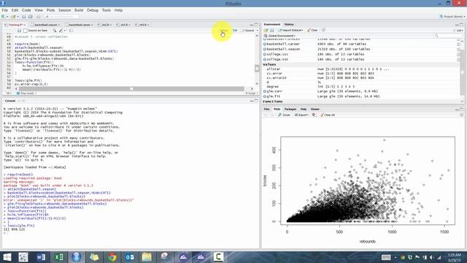Click the glm.fit inspect icon in the Environment list

(x=265, y=96)
